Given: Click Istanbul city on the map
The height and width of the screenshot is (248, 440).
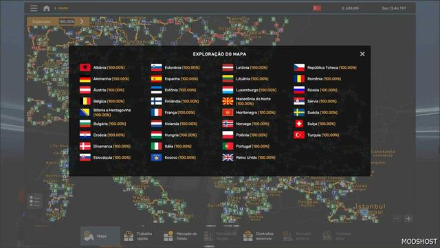Looking at the screenshot, I should [x=370, y=207].
